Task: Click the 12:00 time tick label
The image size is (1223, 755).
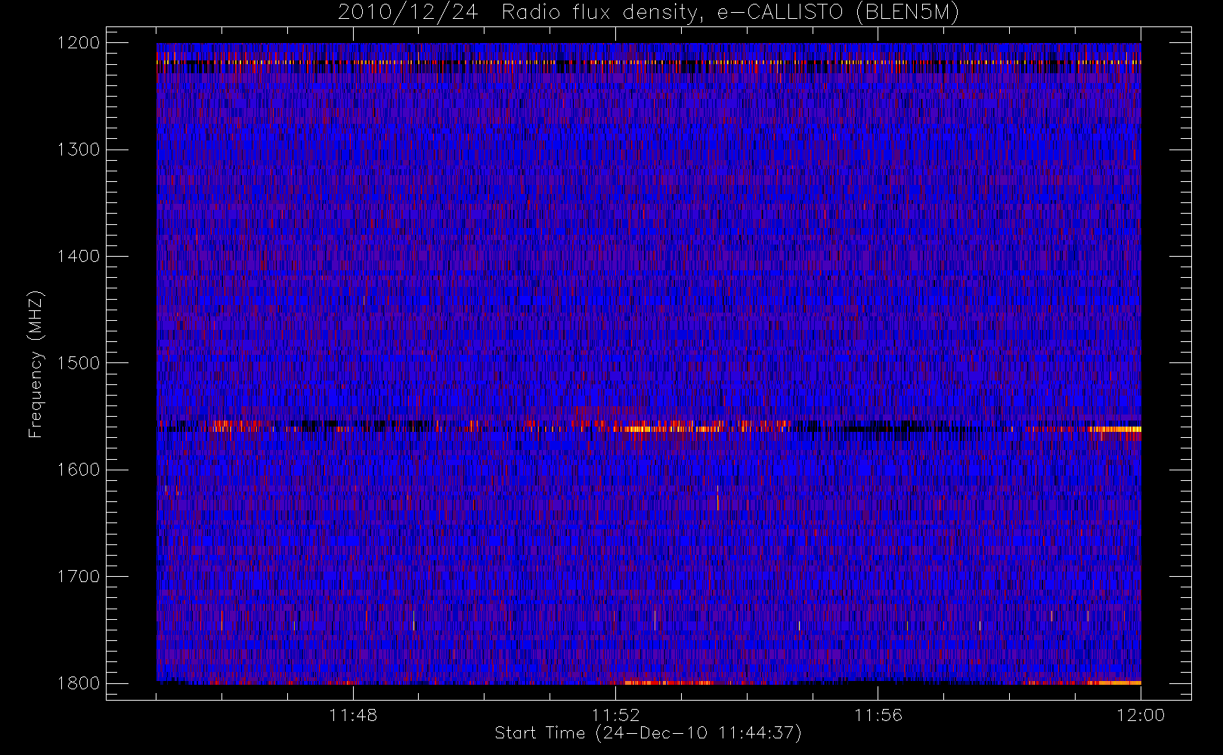Action: pyautogui.click(x=1141, y=715)
